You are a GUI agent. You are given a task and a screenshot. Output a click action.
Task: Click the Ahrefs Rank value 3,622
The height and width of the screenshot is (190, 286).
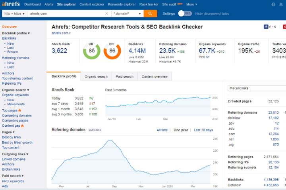(60, 51)
